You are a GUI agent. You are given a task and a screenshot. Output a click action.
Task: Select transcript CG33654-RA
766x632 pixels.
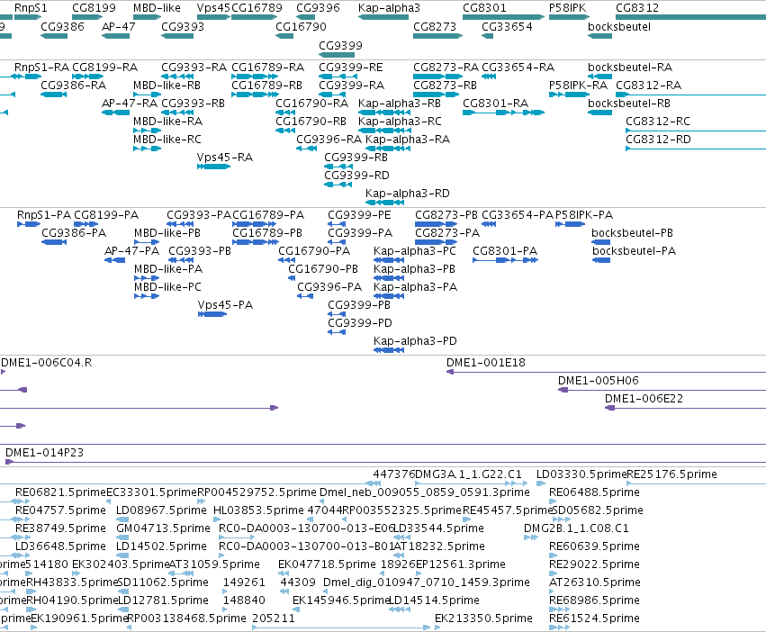[x=518, y=67]
